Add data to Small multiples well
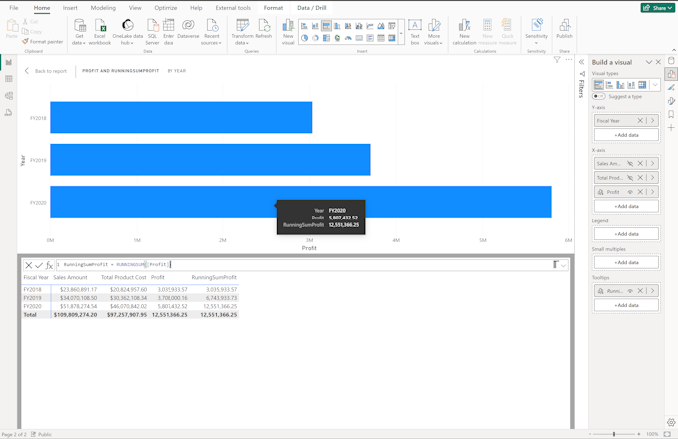This screenshot has height=439, width=678. [626, 262]
